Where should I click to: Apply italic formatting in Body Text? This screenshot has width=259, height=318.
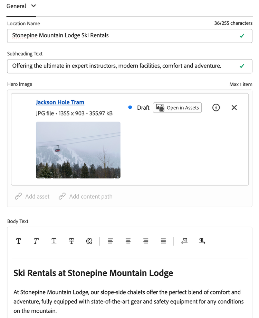click(36, 241)
